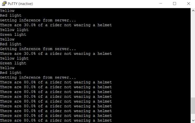Close the inactive PuTTY window
The height and width of the screenshot is (123, 195).
tap(188, 3)
